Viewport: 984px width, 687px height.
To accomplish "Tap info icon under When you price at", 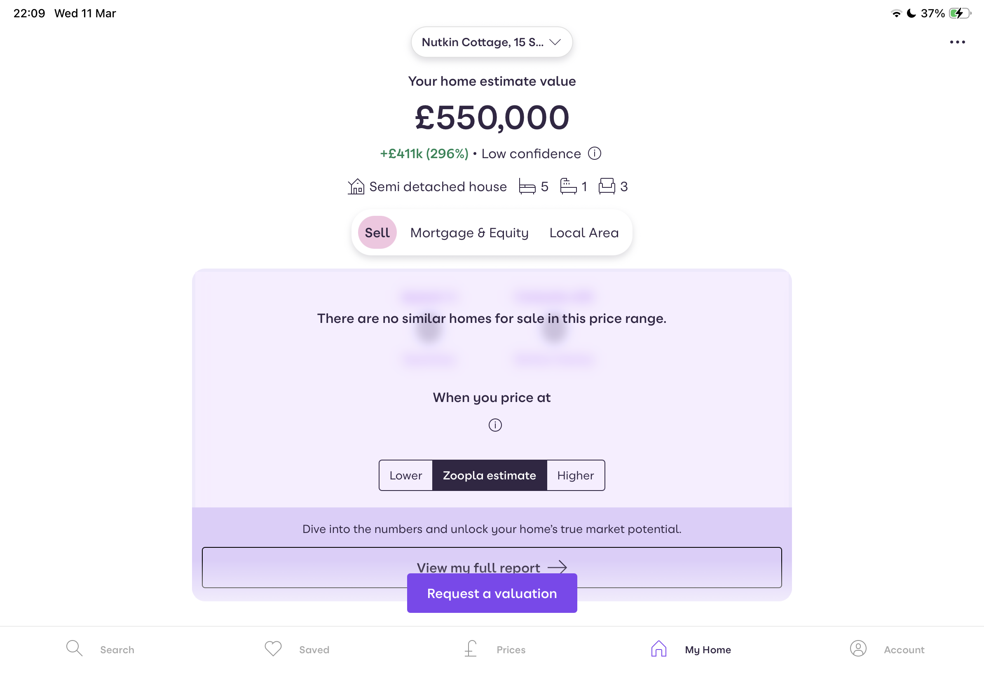I will click(x=495, y=425).
